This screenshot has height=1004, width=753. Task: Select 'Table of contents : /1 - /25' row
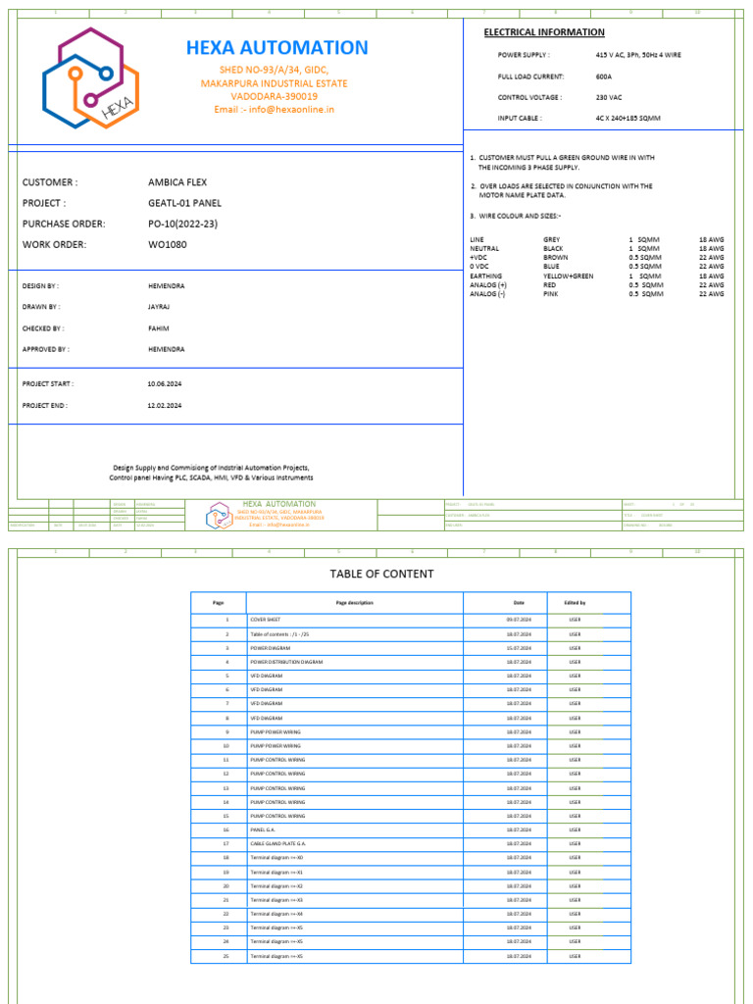279,634
